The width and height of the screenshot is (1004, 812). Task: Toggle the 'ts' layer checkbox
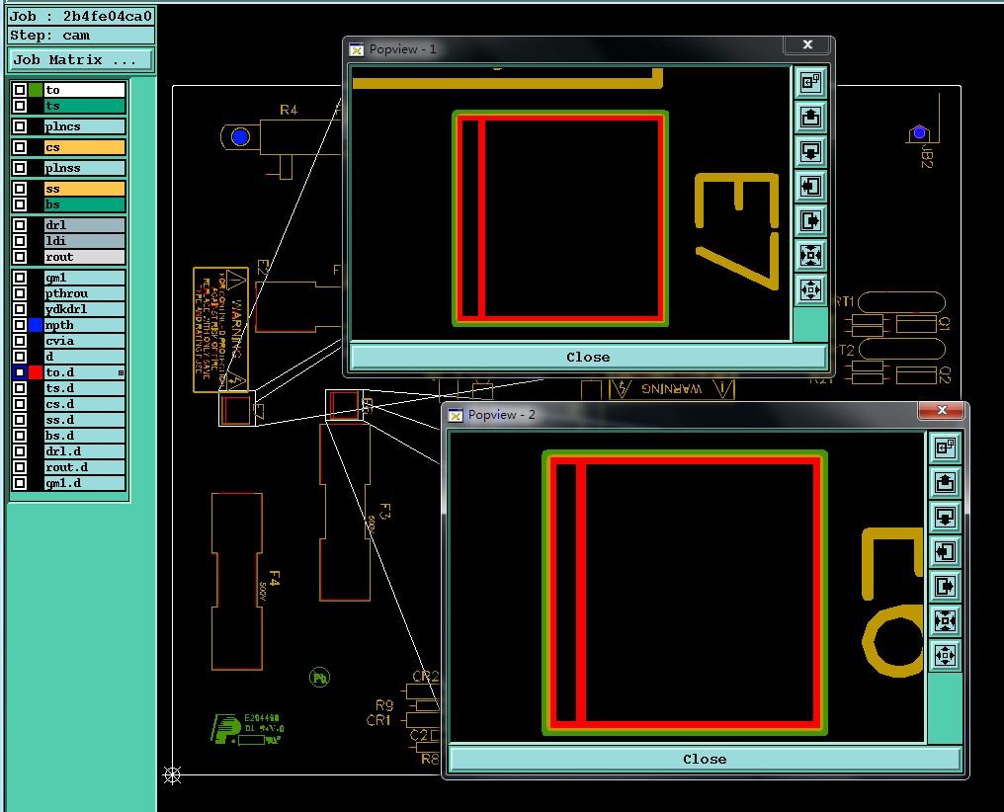pos(20,106)
